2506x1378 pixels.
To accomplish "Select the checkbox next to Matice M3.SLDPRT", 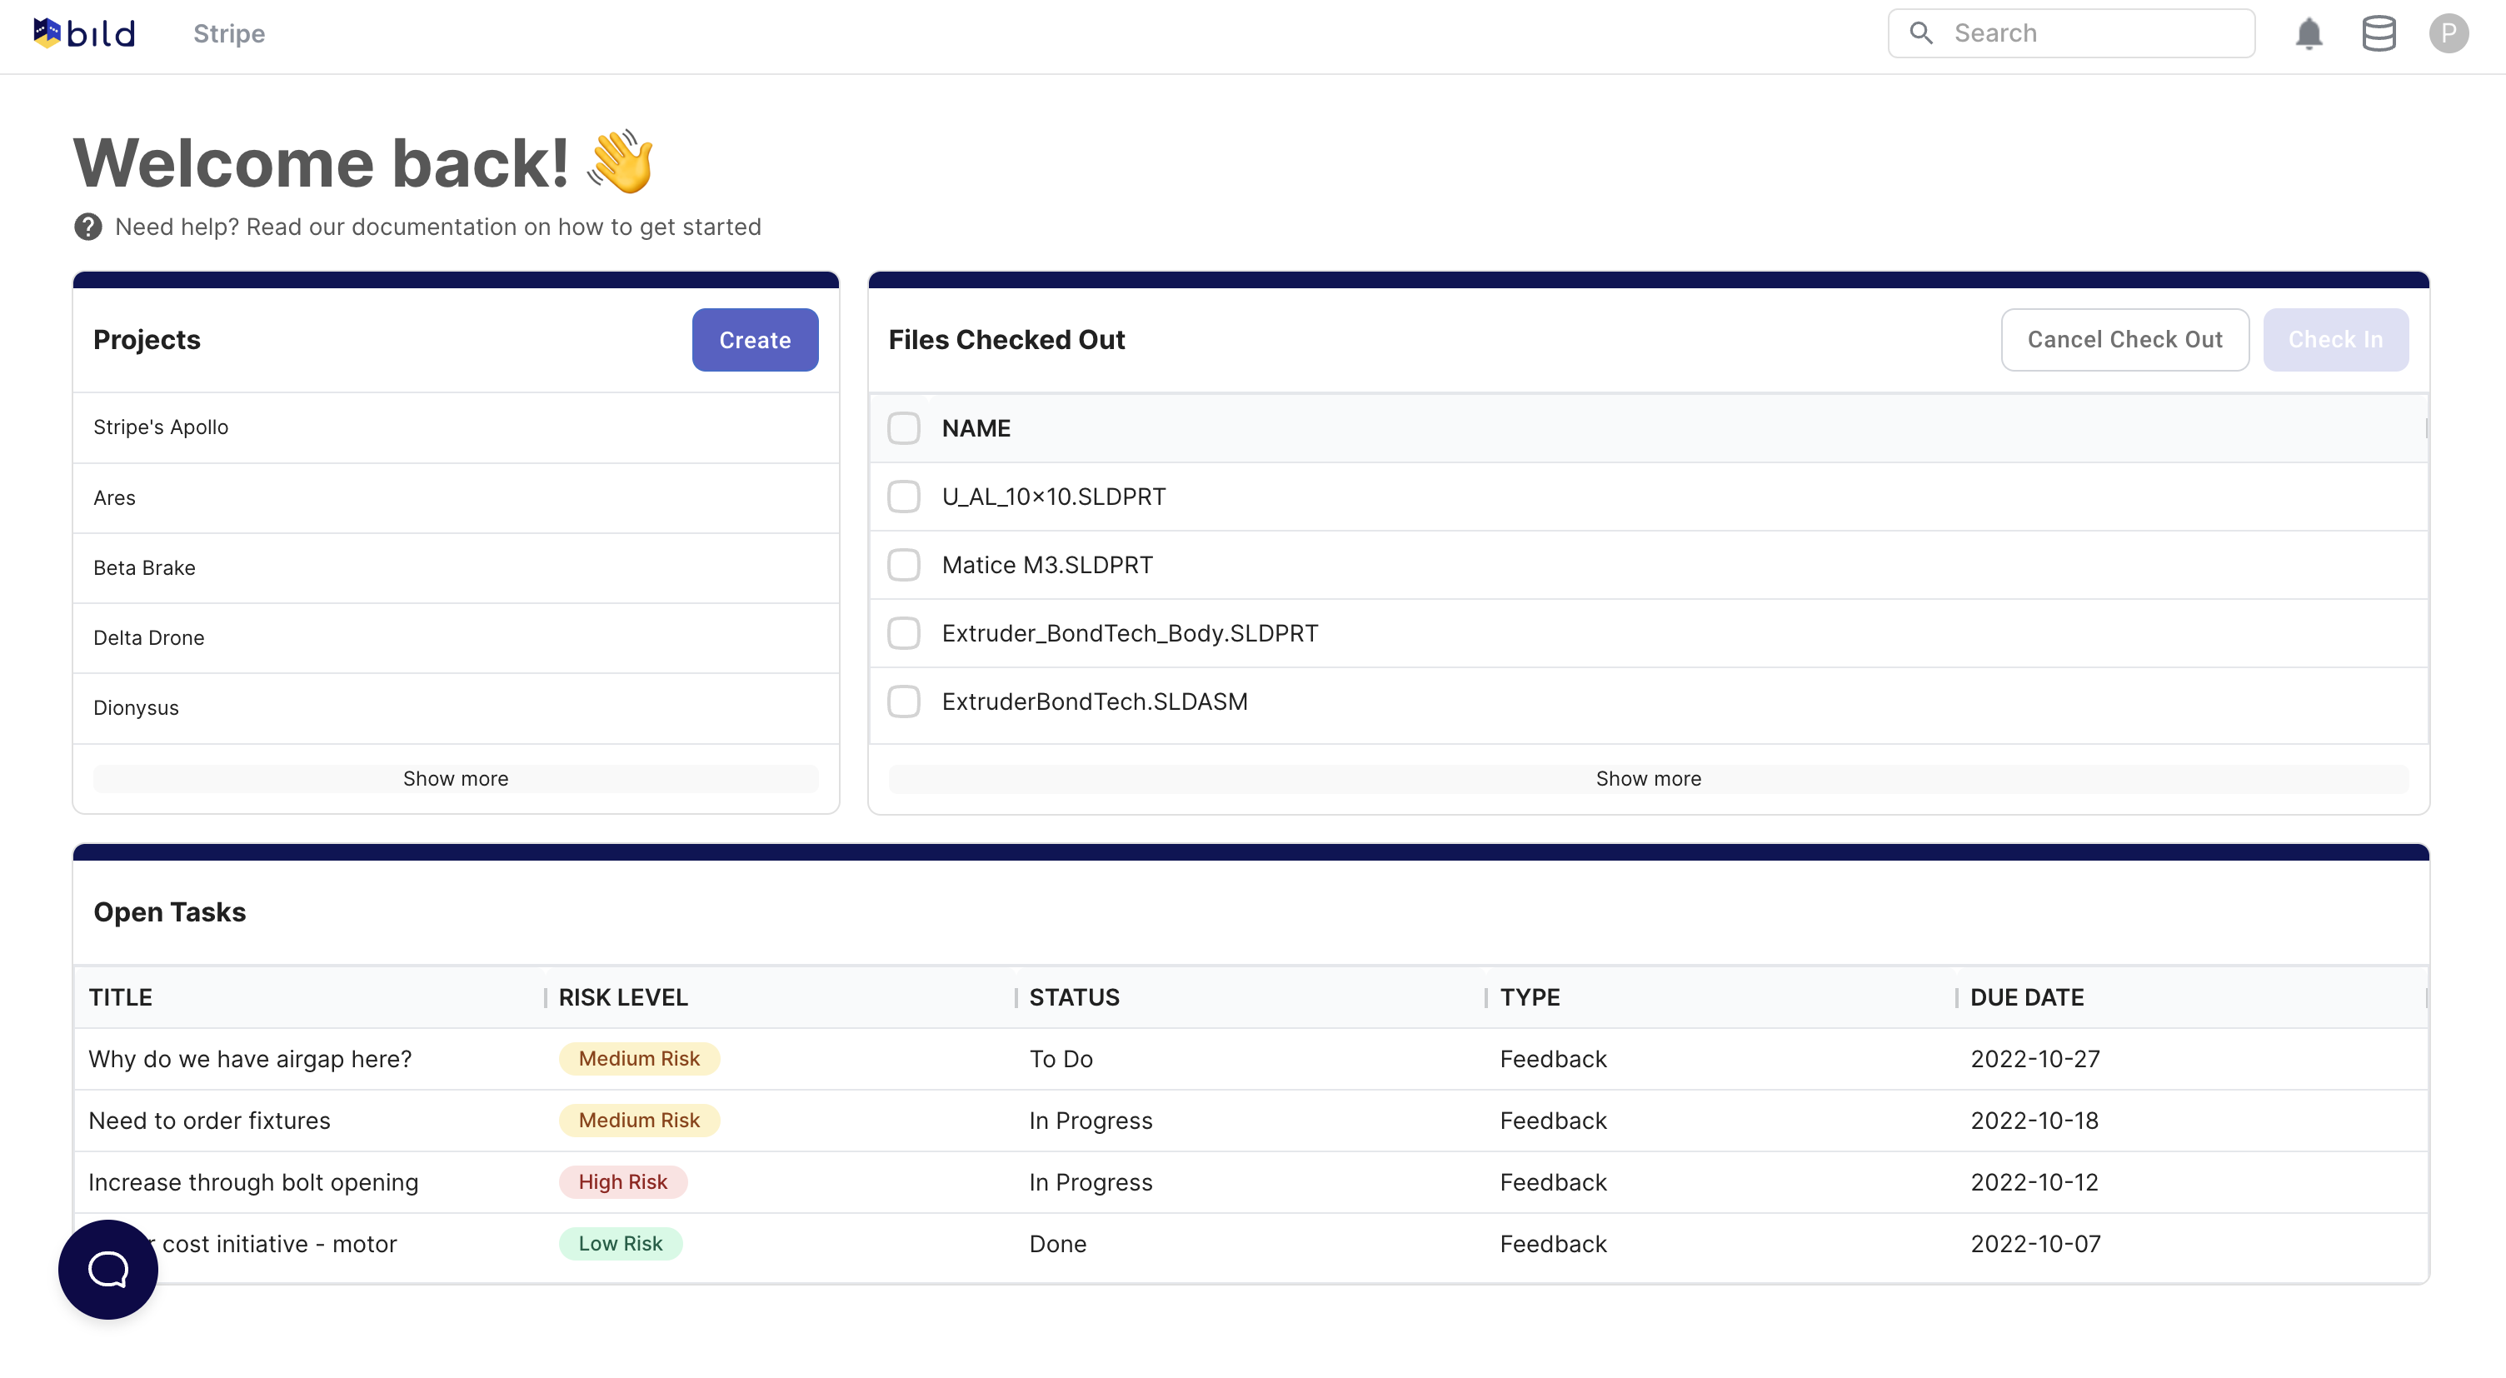I will click(904, 564).
